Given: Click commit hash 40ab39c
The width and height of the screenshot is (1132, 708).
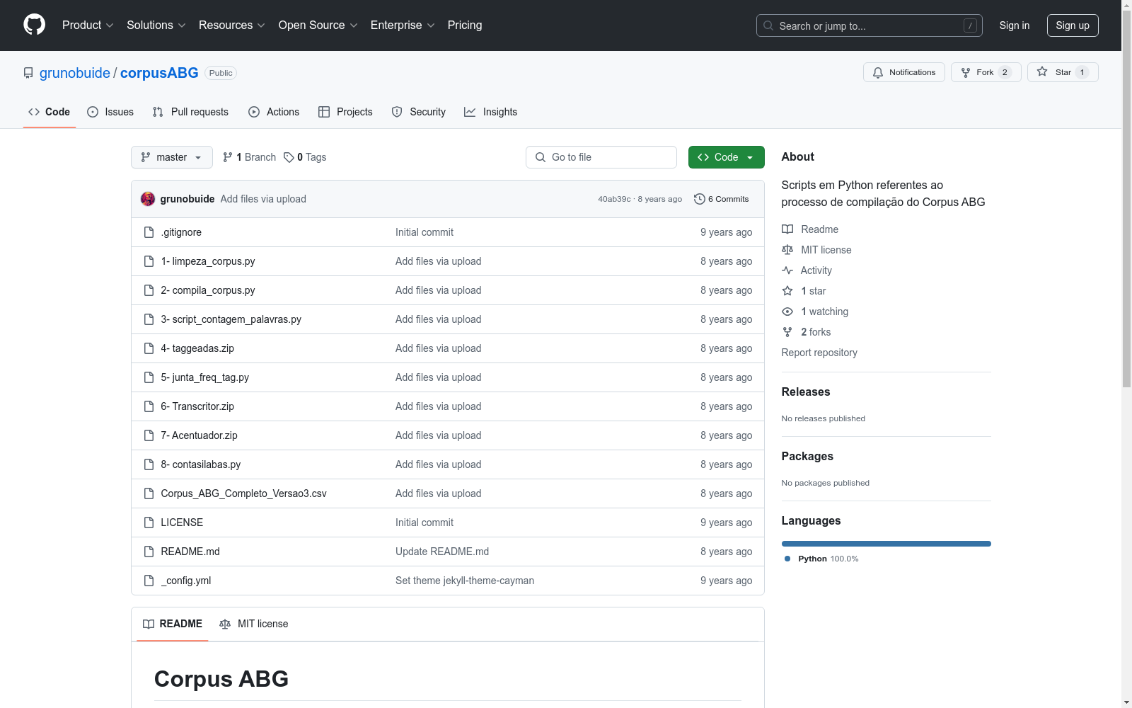Looking at the screenshot, I should tap(614, 199).
